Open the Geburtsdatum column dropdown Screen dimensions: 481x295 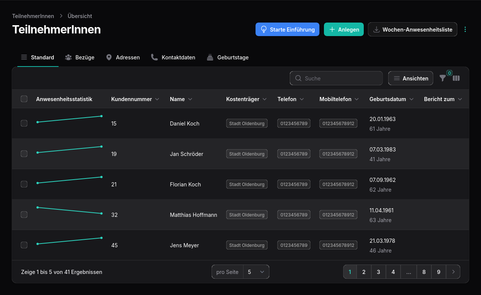coord(411,99)
